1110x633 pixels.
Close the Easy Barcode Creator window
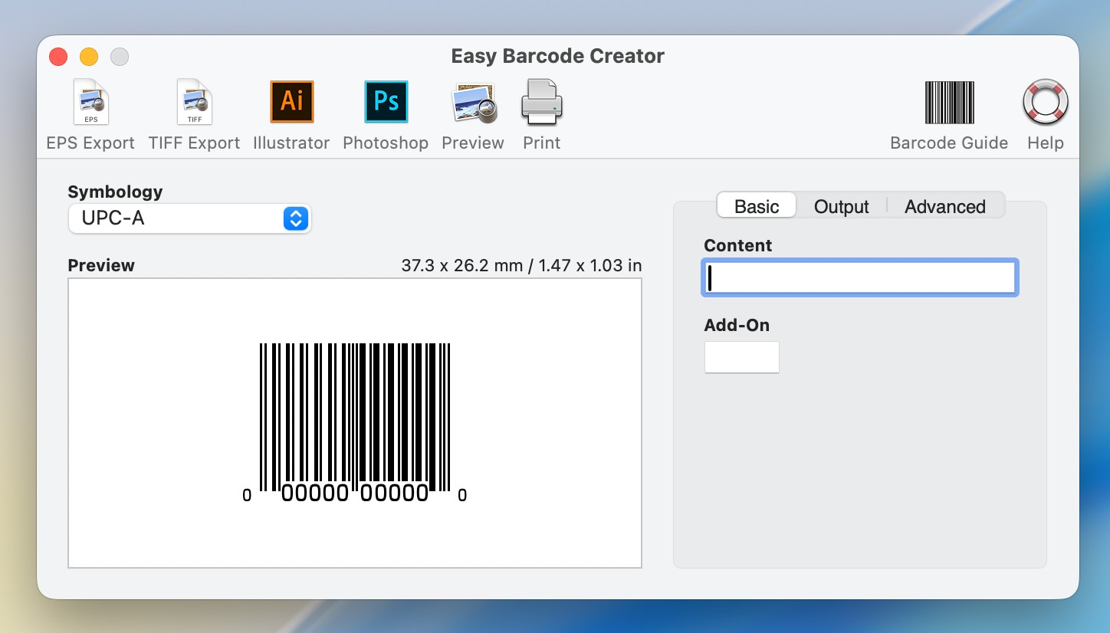click(58, 57)
